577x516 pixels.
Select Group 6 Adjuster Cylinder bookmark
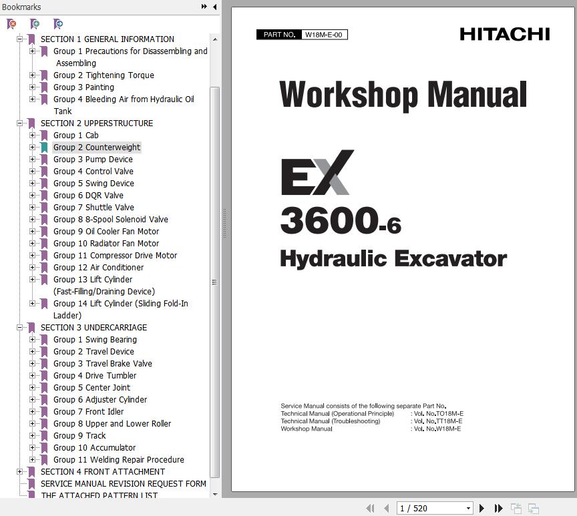100,400
